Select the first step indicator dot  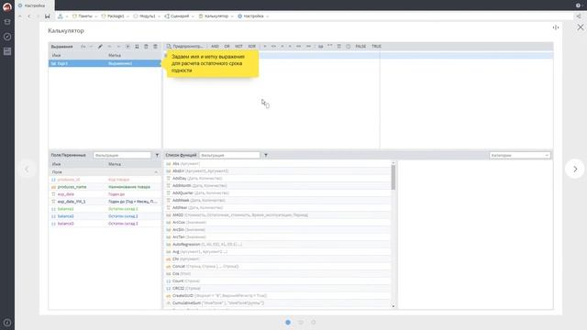point(288,322)
